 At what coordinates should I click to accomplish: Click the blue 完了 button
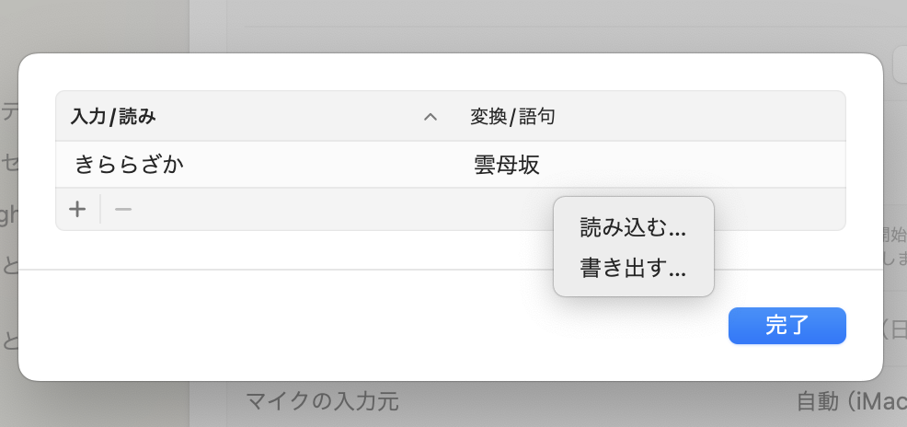pos(786,326)
